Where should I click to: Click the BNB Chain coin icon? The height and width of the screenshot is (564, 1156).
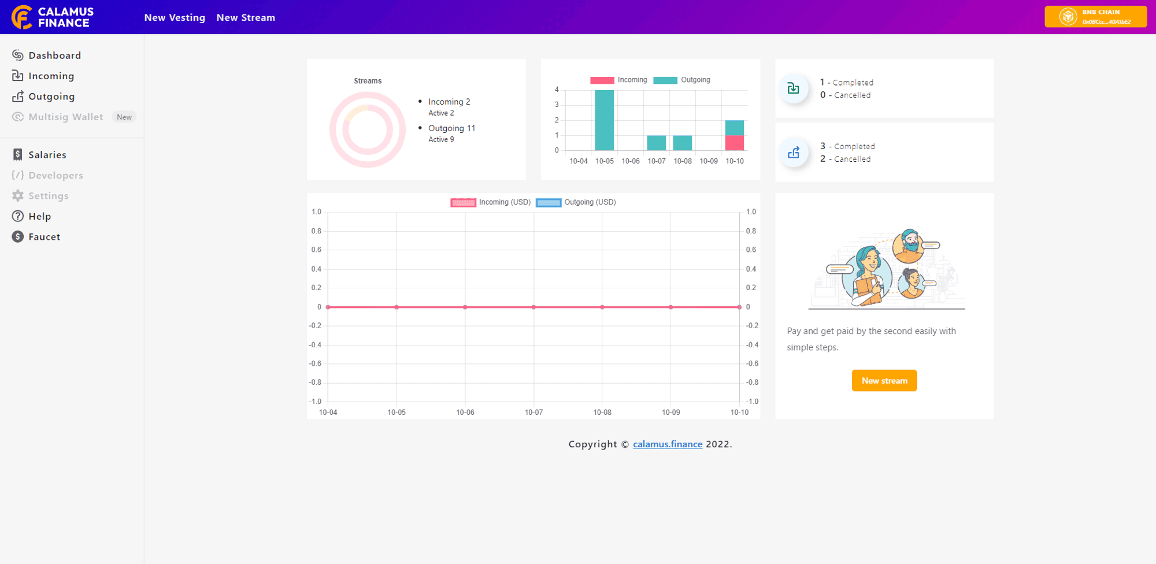click(1068, 16)
